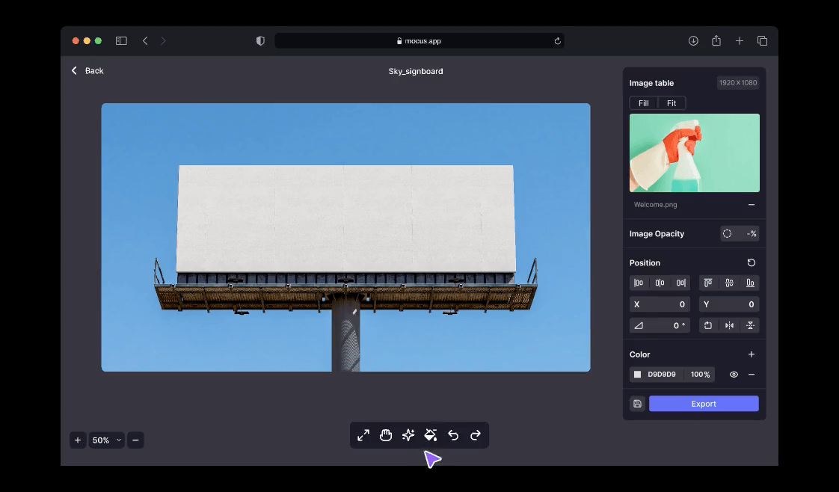The height and width of the screenshot is (492, 839).
Task: Click the Export button
Action: (704, 404)
